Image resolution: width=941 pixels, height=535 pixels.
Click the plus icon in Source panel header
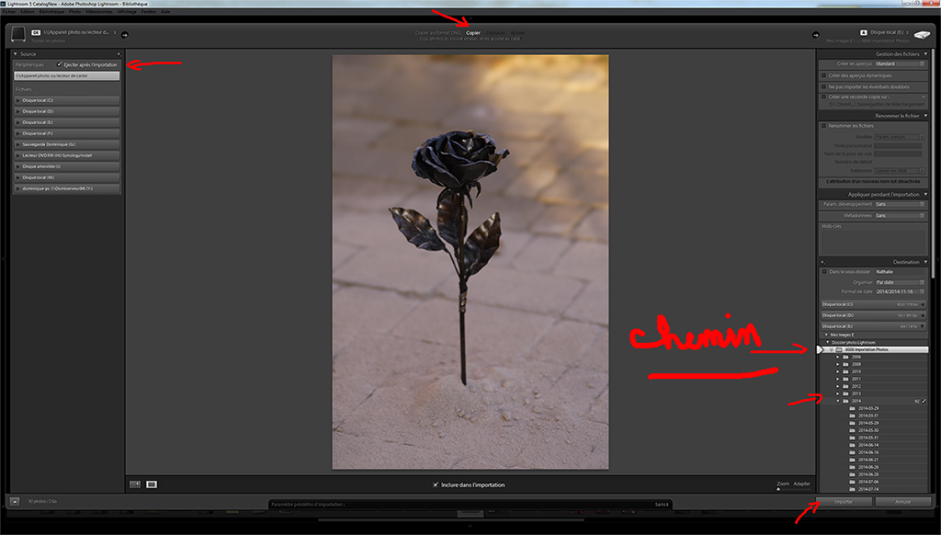coord(119,54)
